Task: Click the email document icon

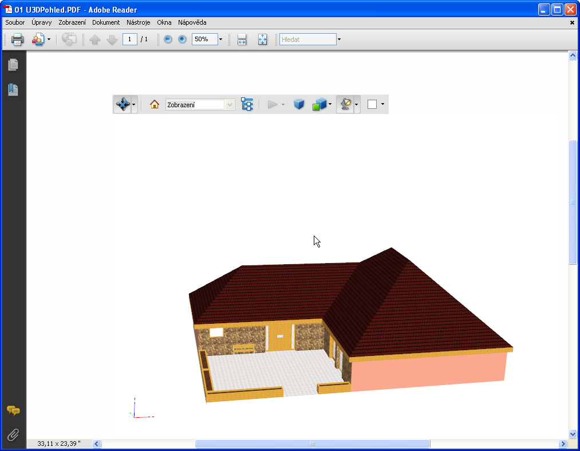Action: 38,39
